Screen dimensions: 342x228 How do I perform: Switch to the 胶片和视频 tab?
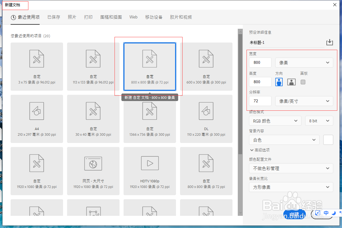click(181, 17)
